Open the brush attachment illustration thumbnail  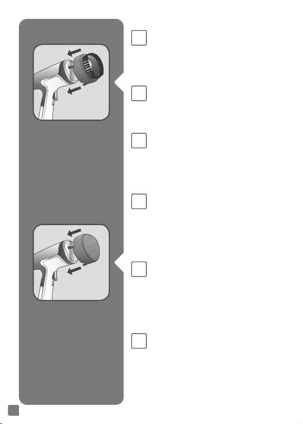coord(71,82)
